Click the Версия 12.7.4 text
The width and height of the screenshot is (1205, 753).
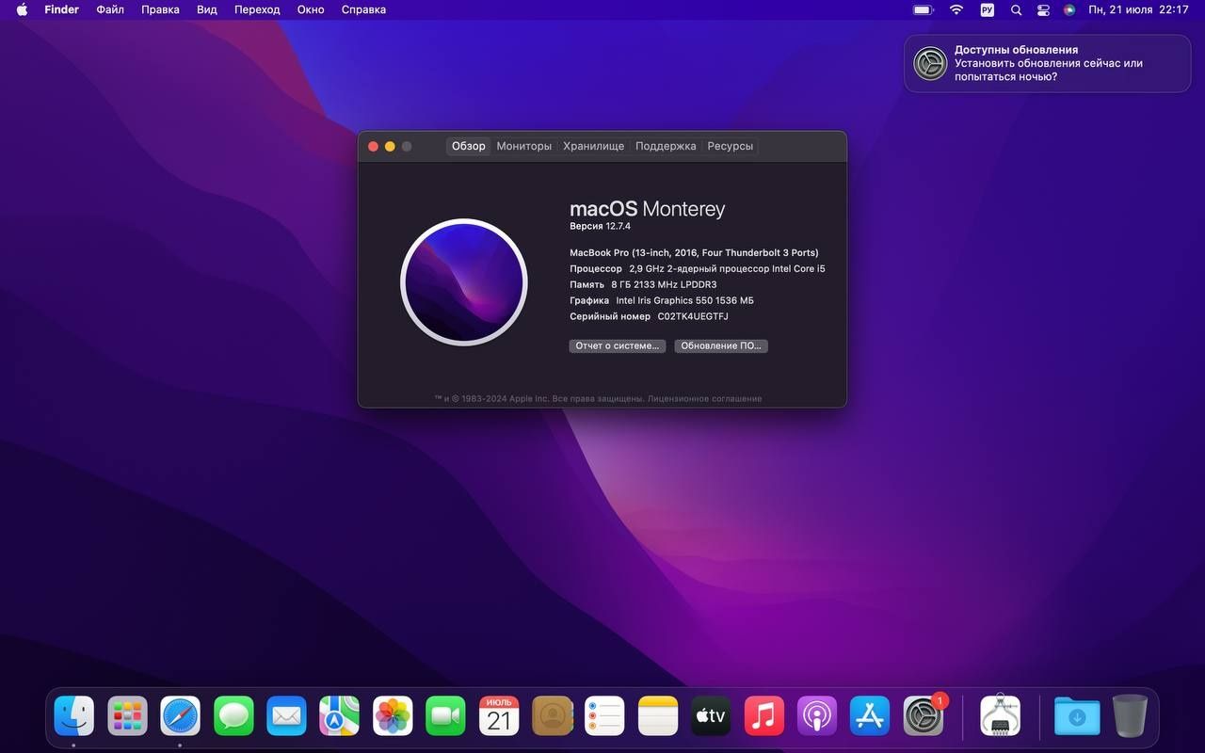pos(600,226)
